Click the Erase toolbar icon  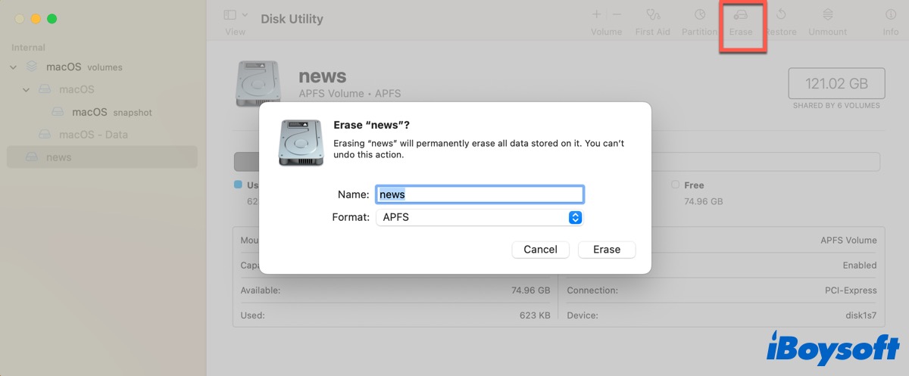(740, 15)
